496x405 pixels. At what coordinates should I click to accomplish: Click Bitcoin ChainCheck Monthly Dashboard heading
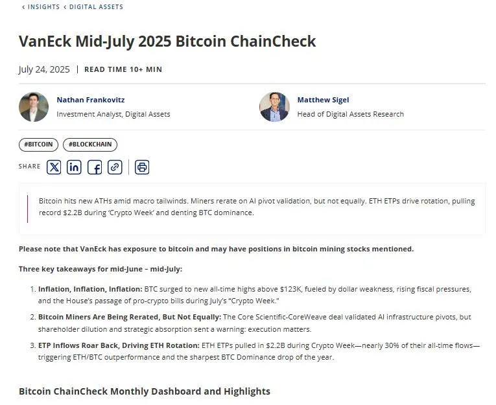coord(145,391)
